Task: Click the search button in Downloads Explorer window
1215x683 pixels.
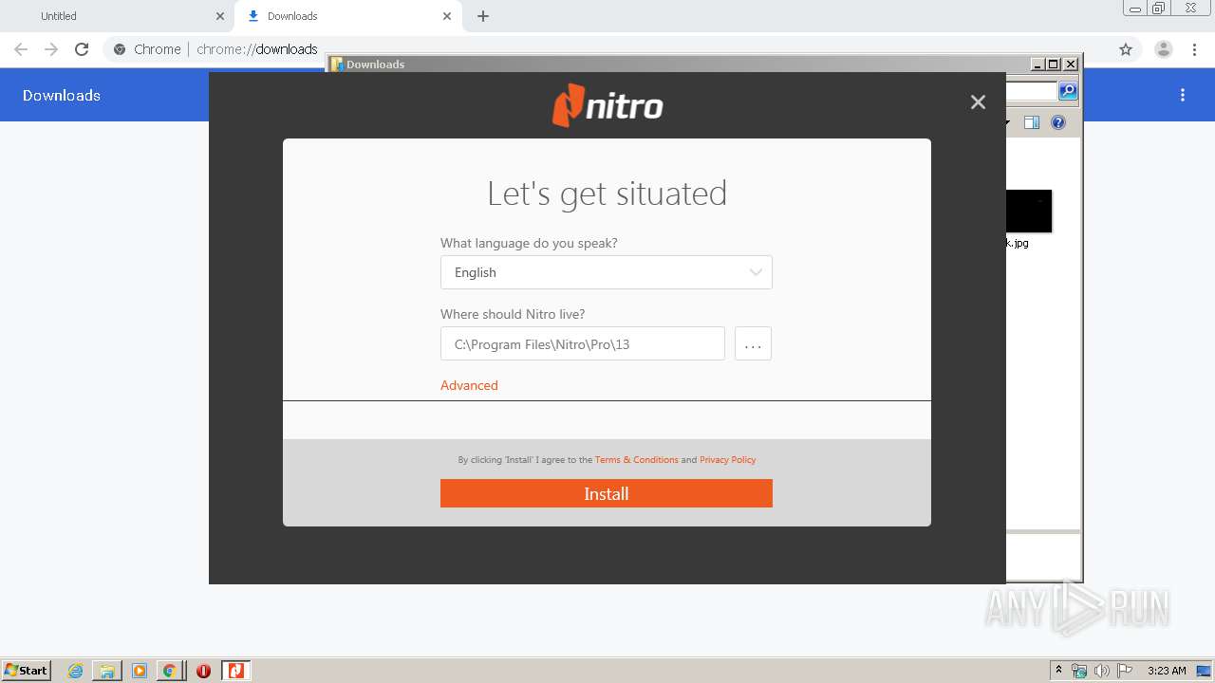Action: (x=1068, y=91)
